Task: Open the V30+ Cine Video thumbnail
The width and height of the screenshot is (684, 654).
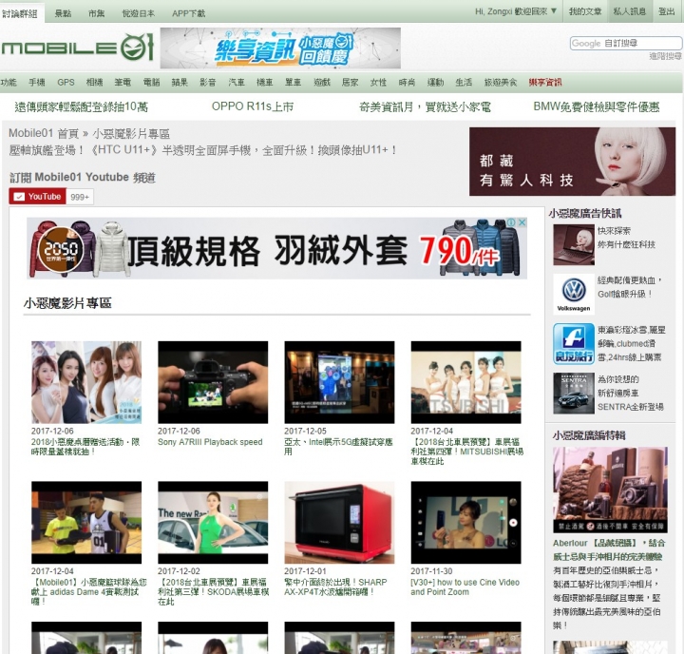Action: pyautogui.click(x=465, y=523)
